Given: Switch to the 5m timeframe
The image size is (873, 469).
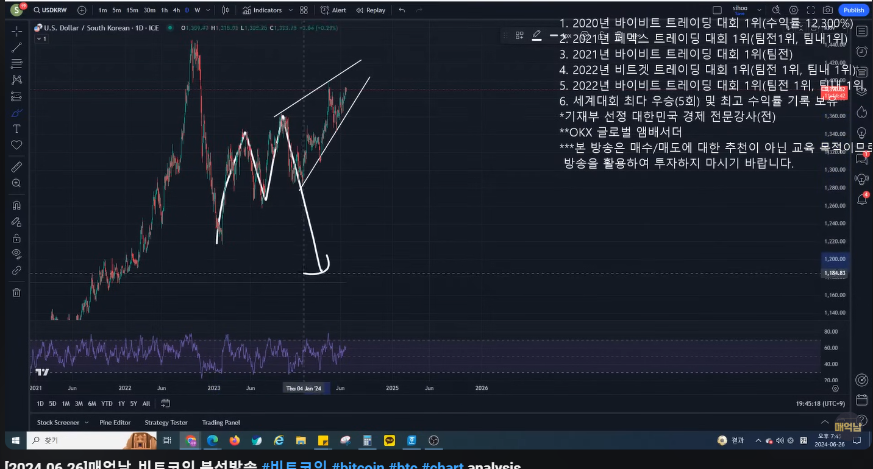Looking at the screenshot, I should 116,10.
